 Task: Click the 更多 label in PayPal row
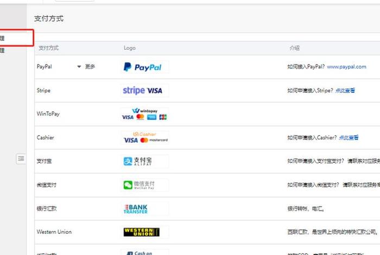pos(90,67)
